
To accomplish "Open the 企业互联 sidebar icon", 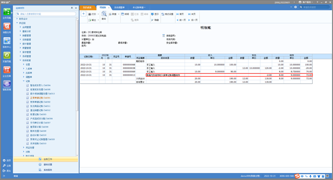I will point(7,70).
